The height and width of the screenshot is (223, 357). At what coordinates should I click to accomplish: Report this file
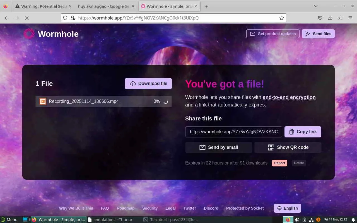pyautogui.click(x=279, y=163)
